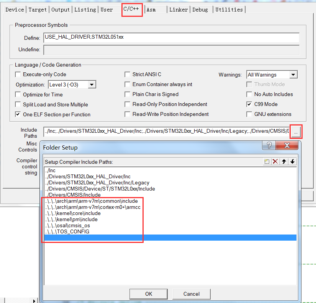Switch to the Device tab
The height and width of the screenshot is (303, 316).
(15, 10)
